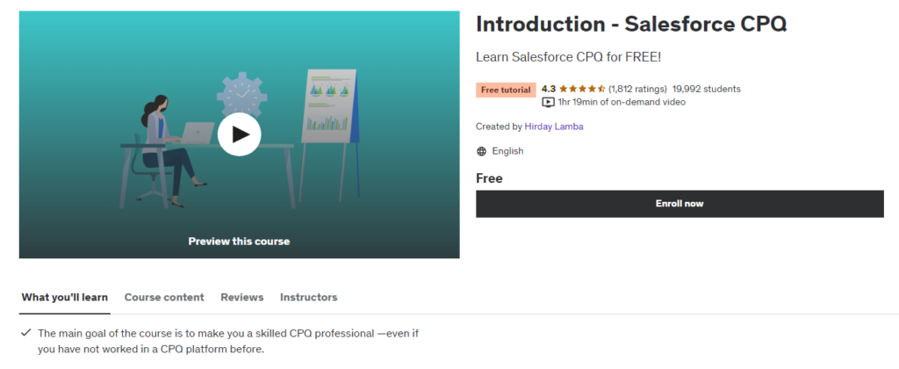
Task: Click the checkmark beside the course goal
Action: (x=25, y=333)
